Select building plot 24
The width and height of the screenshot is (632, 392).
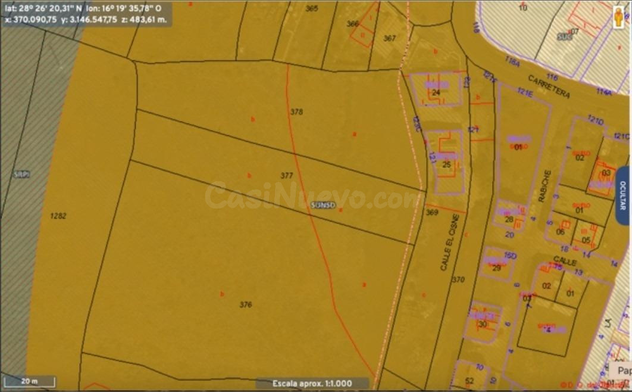[x=436, y=92]
